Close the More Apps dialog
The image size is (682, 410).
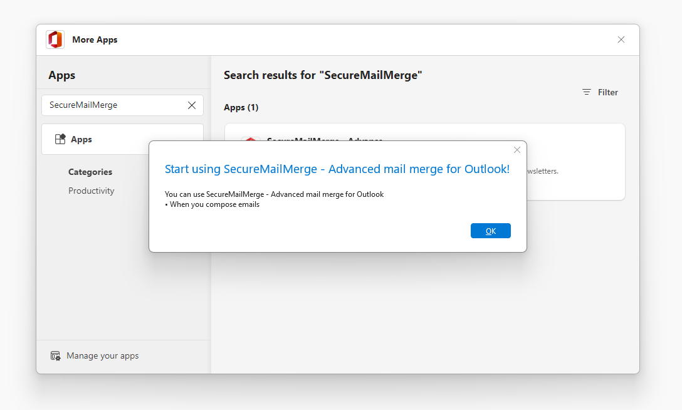coord(621,39)
